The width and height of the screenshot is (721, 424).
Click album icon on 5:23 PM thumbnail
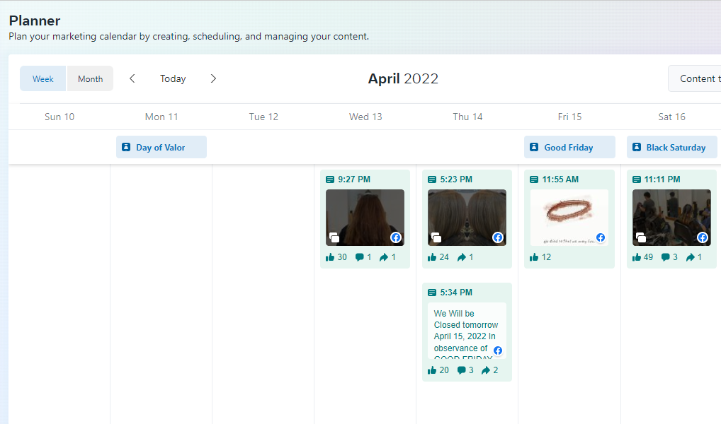pyautogui.click(x=436, y=237)
